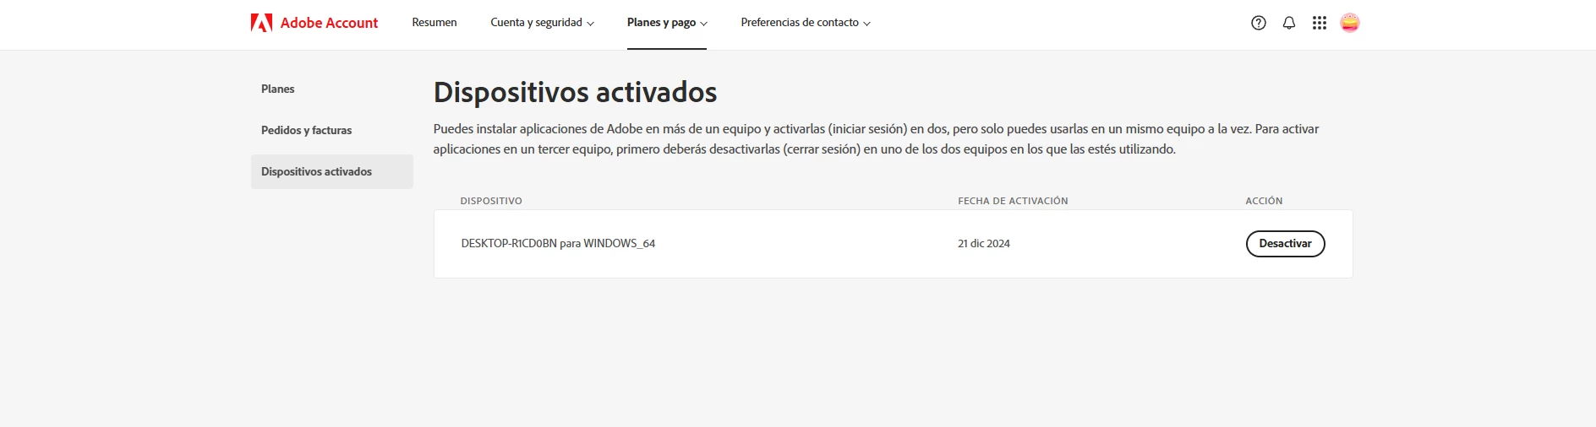Viewport: 1596px width, 427px height.
Task: Open the help question mark icon
Action: click(x=1259, y=23)
